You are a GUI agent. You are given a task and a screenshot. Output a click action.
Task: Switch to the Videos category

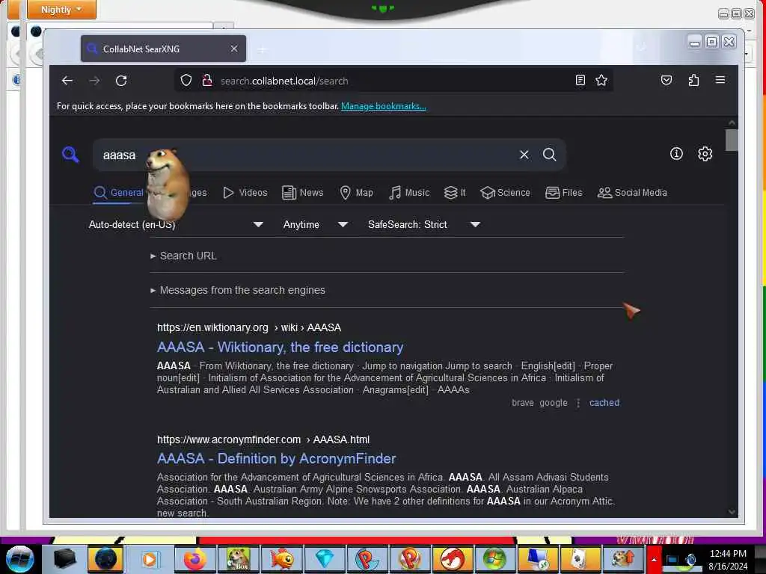245,193
